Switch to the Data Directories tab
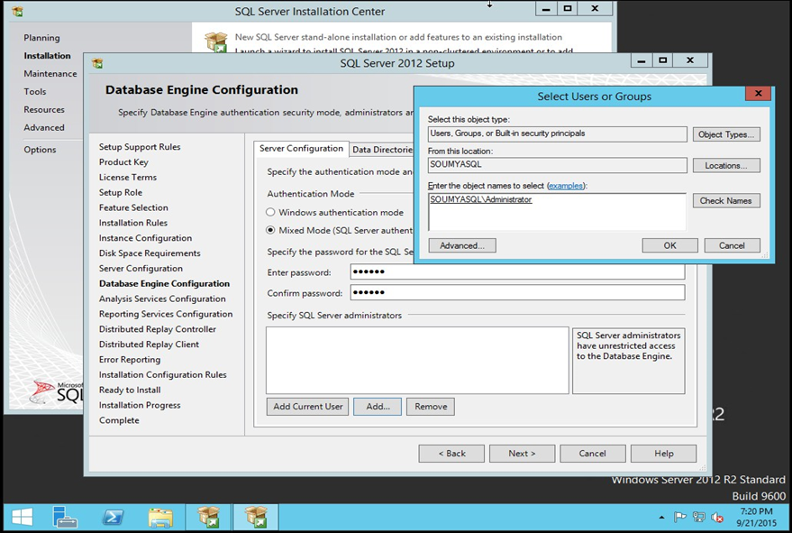Screen dimensions: 792x533 pos(381,150)
